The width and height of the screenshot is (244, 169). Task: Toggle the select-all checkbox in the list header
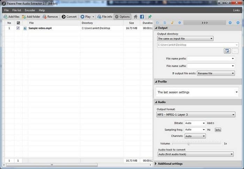point(18,23)
